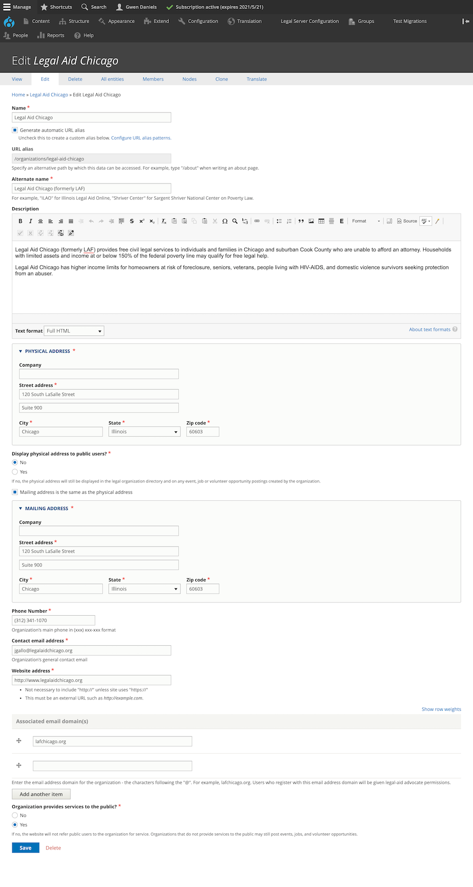Viewport: 473px width, 887px height.
Task: Open the Configuration admin menu
Action: (198, 21)
